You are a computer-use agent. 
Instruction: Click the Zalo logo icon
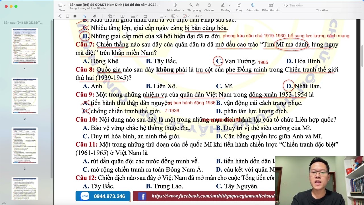click(85, 196)
